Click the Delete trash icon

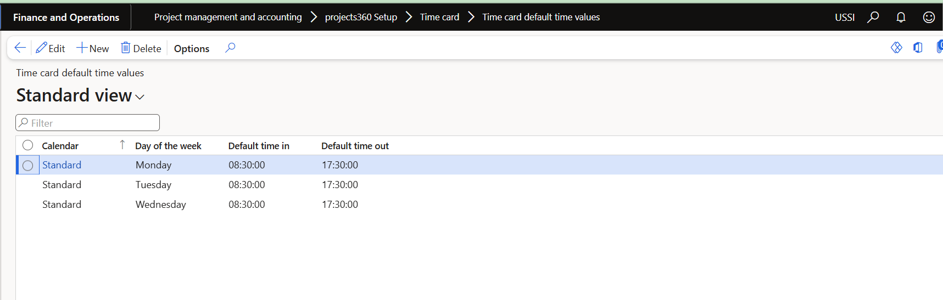[x=126, y=48]
